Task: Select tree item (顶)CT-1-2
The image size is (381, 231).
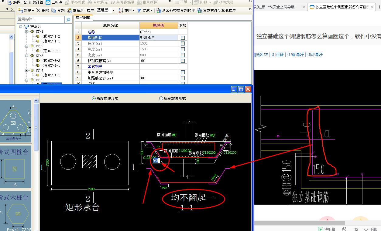Action: point(51,36)
